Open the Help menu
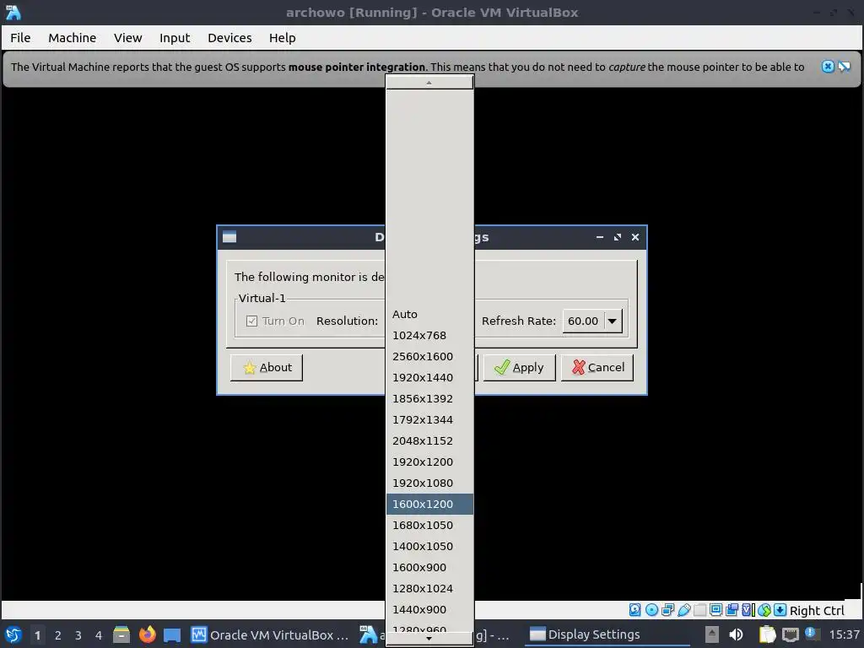This screenshot has width=864, height=648. (x=282, y=37)
